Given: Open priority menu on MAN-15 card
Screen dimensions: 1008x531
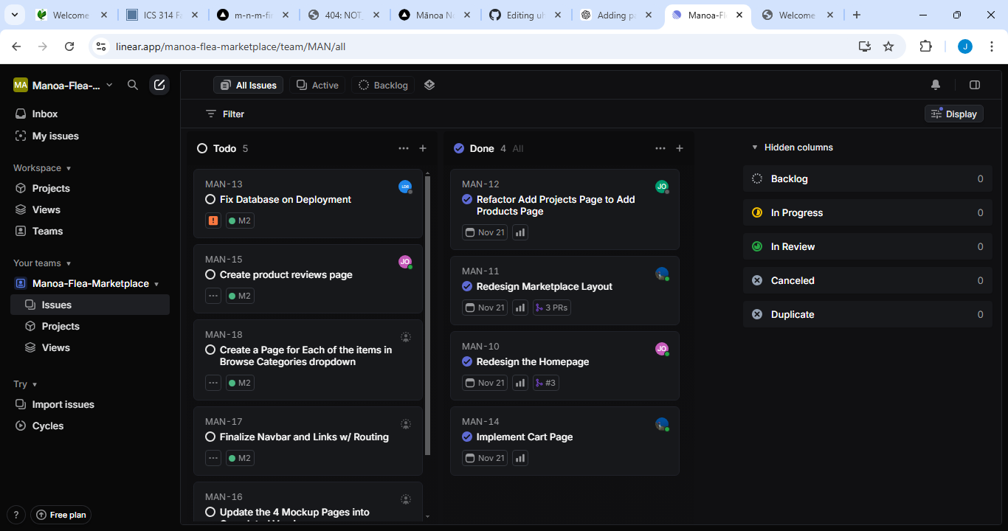Looking at the screenshot, I should point(213,296).
